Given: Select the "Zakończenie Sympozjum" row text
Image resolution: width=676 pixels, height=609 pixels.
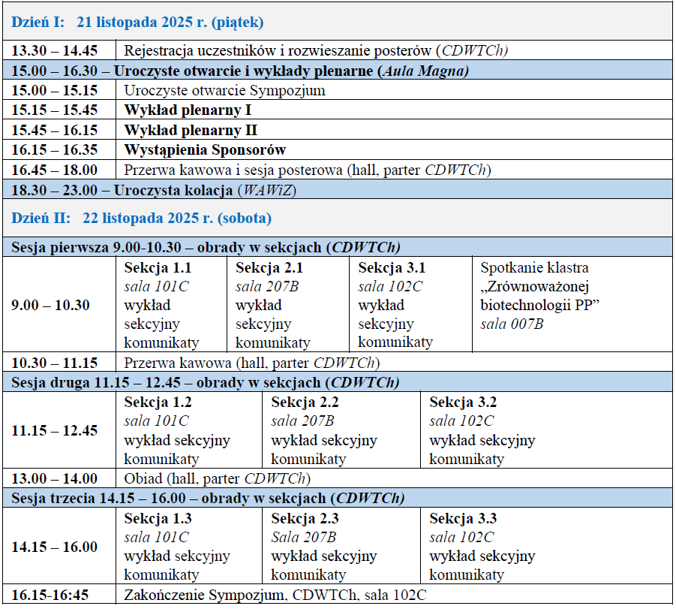Looking at the screenshot, I should 275,595.
